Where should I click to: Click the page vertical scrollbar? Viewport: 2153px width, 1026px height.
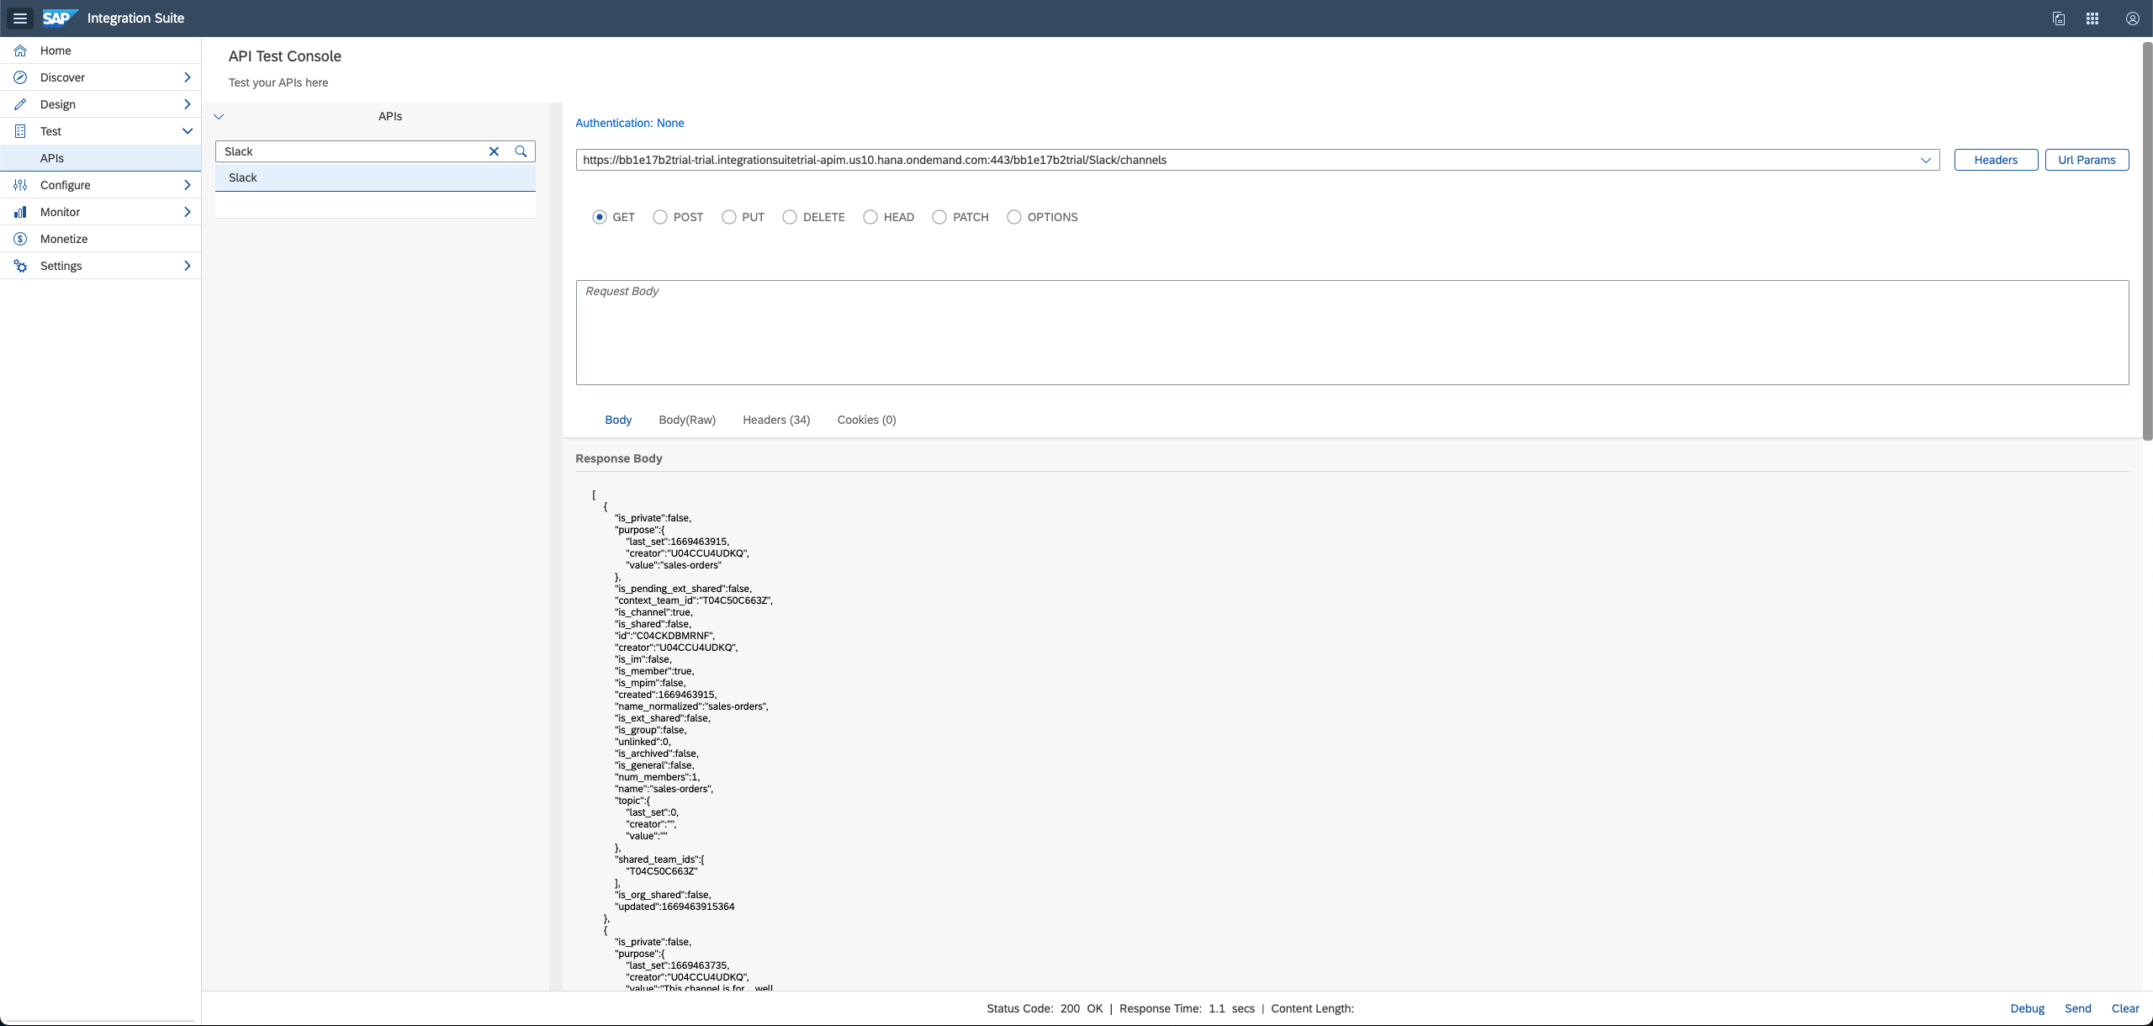point(2147,240)
